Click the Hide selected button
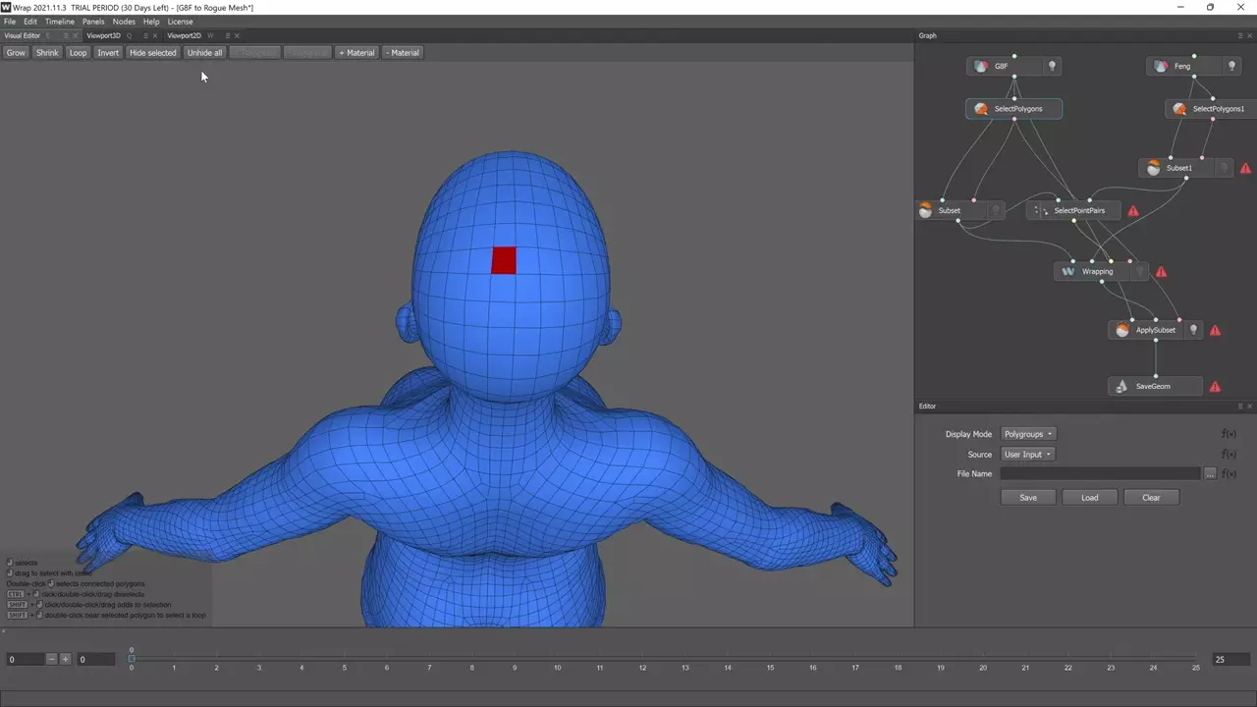The image size is (1257, 707). pyautogui.click(x=152, y=53)
